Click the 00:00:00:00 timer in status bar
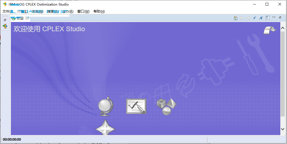 tap(12, 140)
